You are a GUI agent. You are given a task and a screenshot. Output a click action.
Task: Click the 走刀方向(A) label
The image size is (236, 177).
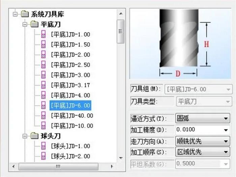(149, 141)
